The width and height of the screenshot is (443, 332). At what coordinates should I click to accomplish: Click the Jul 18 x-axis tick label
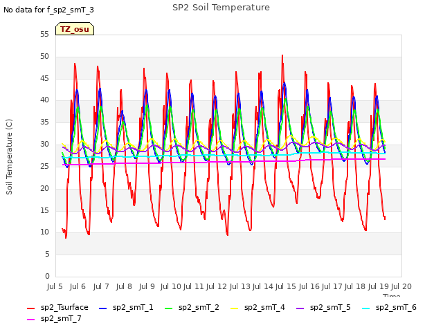point(355,286)
